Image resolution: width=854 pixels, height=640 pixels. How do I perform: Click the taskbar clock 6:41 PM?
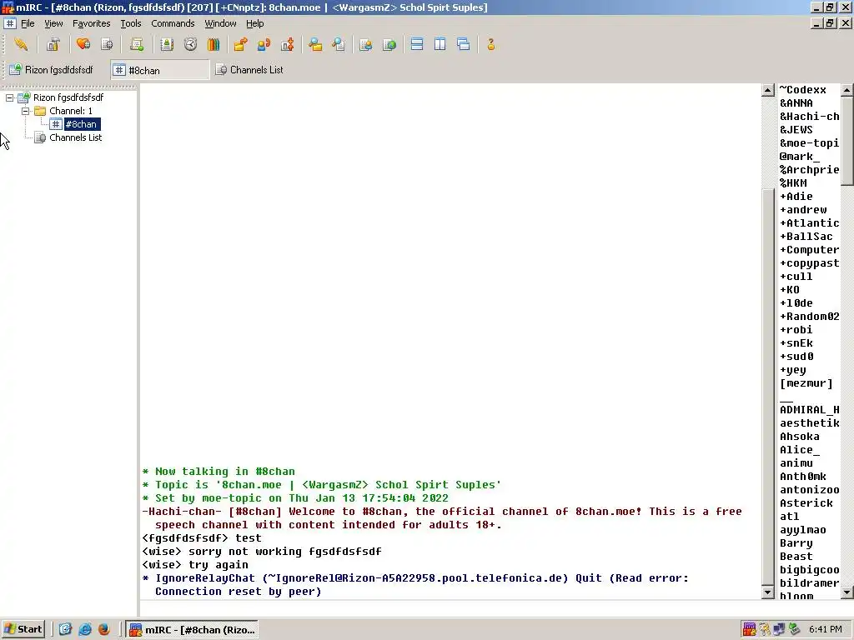(x=825, y=629)
